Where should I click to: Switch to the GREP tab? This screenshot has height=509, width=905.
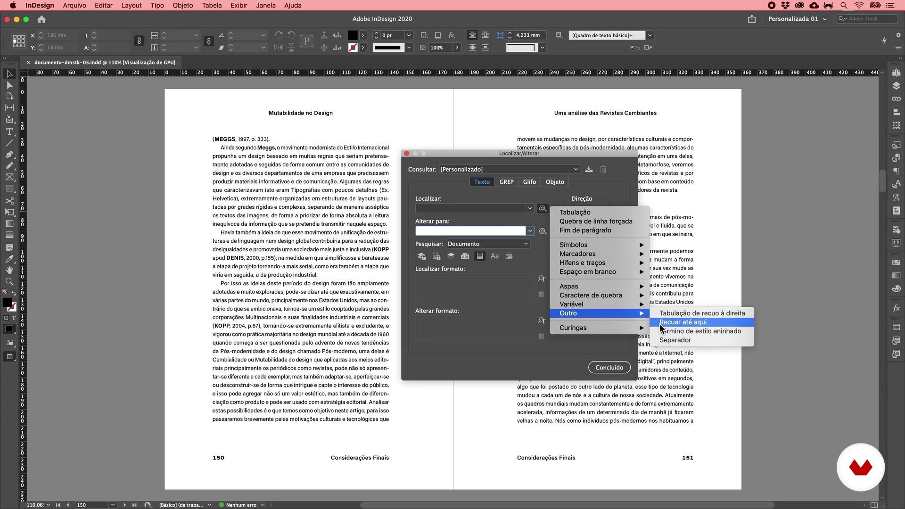point(506,182)
